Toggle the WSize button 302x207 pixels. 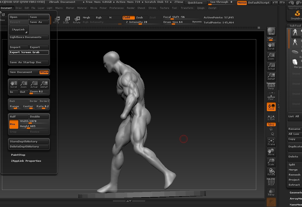[44, 72]
